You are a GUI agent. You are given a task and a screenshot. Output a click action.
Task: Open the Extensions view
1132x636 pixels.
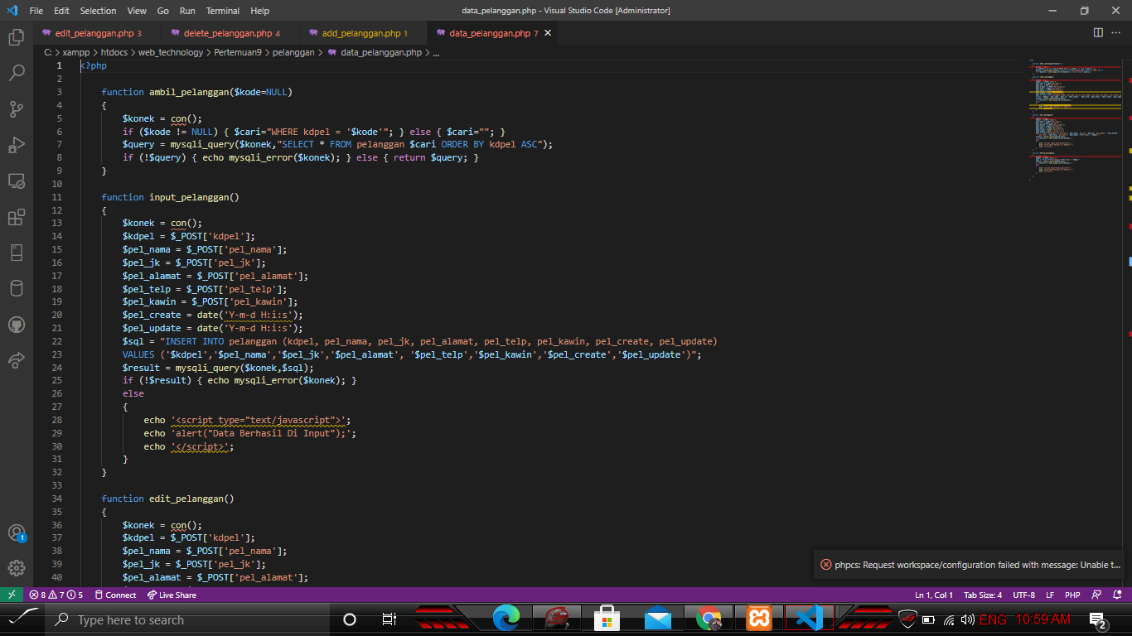(x=16, y=217)
